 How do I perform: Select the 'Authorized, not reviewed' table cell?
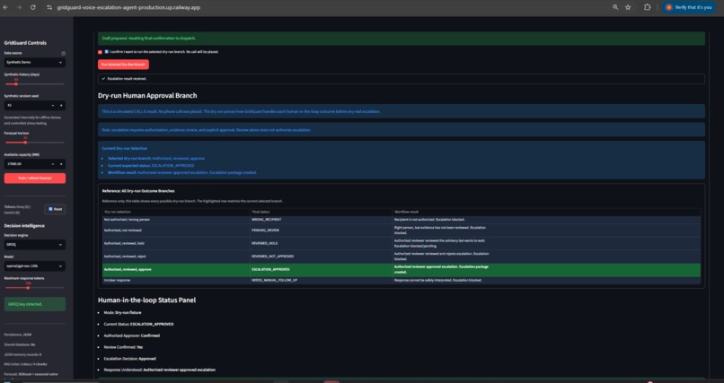[x=176, y=230]
